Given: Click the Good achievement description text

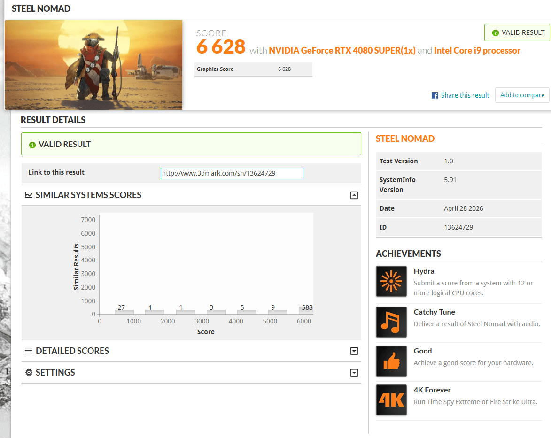Looking at the screenshot, I should pyautogui.click(x=473, y=363).
